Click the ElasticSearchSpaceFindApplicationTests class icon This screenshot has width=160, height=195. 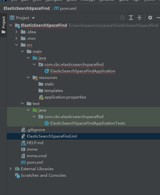pos(47,123)
